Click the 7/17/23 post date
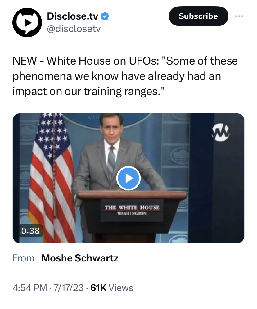Viewport: 257px width, 309px height. pos(69,288)
